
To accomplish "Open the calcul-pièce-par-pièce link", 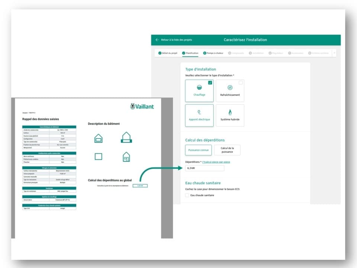I will [x=216, y=162].
